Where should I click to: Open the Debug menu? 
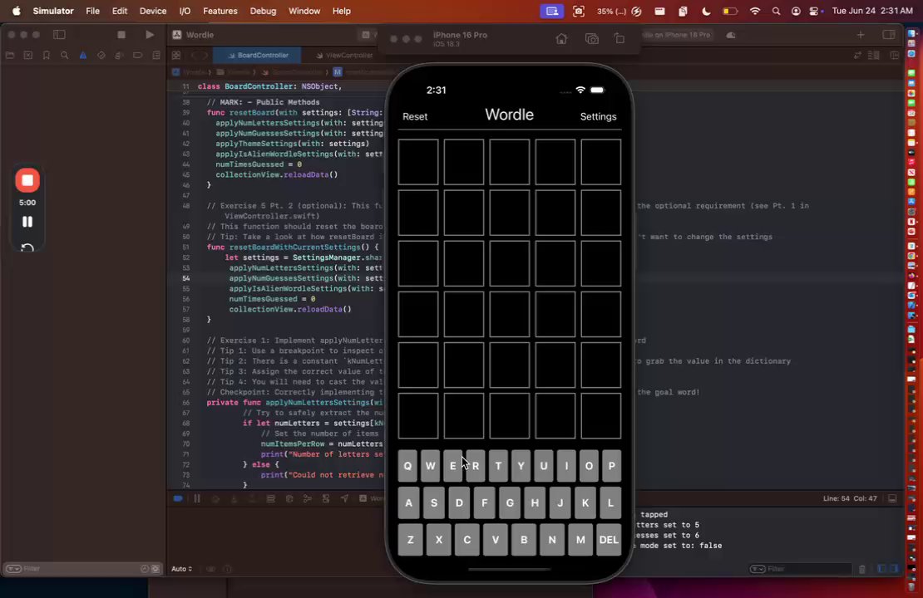point(263,11)
